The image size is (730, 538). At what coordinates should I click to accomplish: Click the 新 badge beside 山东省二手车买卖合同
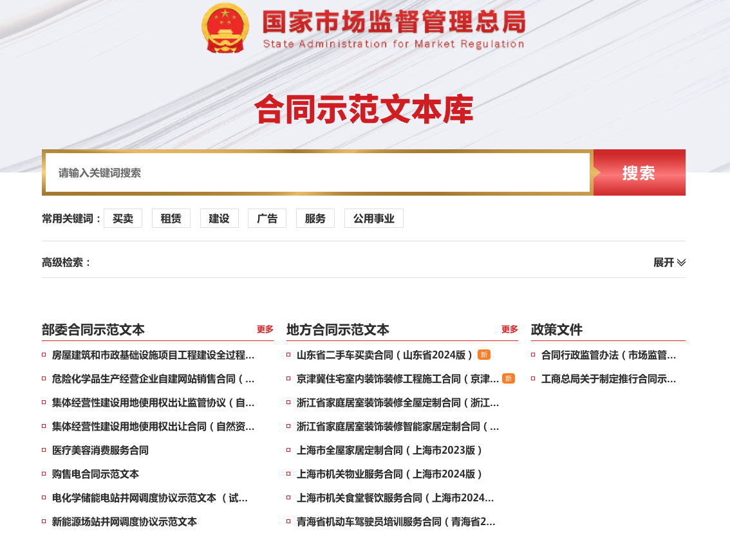484,355
